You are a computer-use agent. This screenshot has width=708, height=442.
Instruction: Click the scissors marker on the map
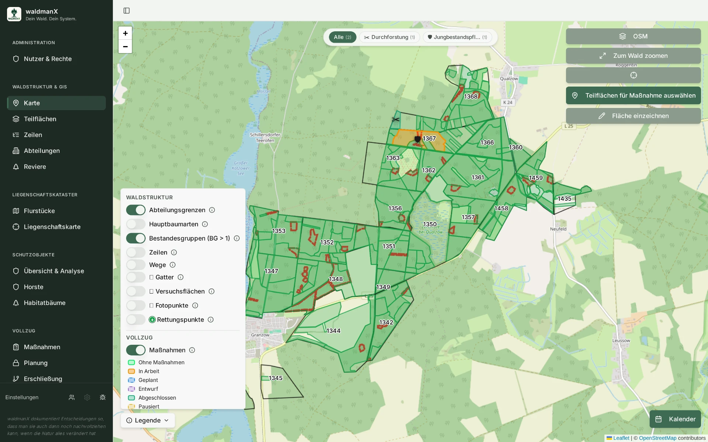point(396,119)
